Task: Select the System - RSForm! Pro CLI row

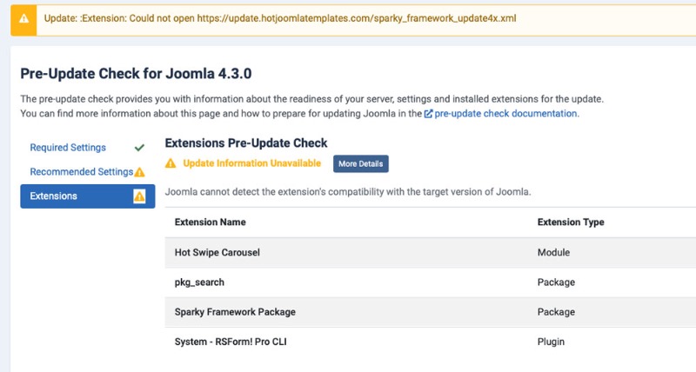Action: 430,342
